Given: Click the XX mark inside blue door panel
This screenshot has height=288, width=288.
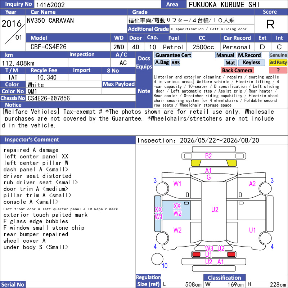Looking at the screenshot, I should coord(177,206).
